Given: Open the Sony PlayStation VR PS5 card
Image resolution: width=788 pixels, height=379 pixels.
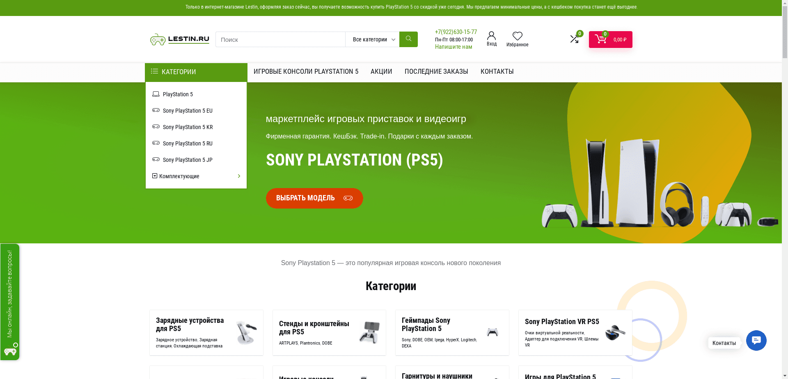Looking at the screenshot, I should [x=575, y=333].
